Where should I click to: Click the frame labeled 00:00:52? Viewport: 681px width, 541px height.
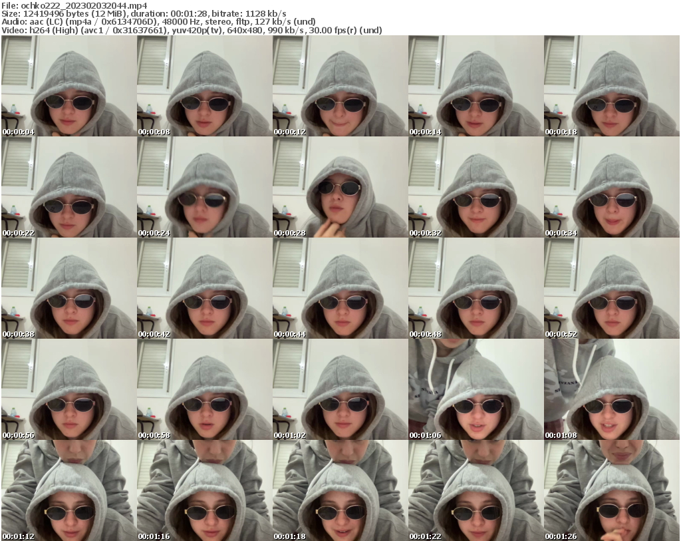pyautogui.click(x=613, y=286)
